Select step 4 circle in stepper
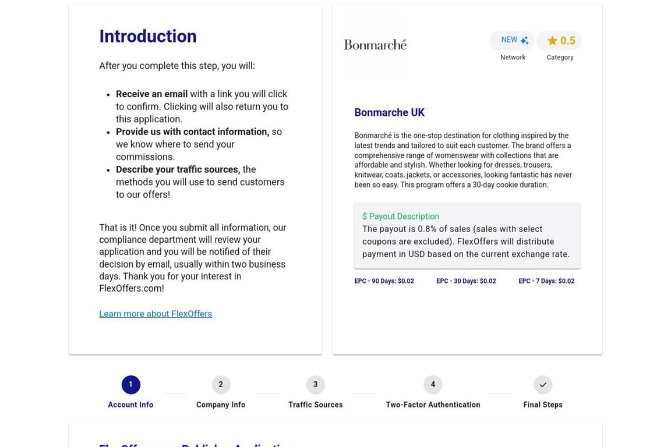Viewport: 671px width, 447px height. point(433,385)
